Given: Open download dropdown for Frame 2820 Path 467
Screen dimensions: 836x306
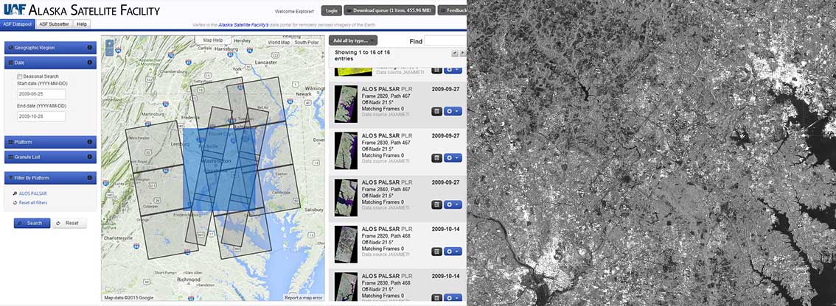Looking at the screenshot, I should (453, 111).
